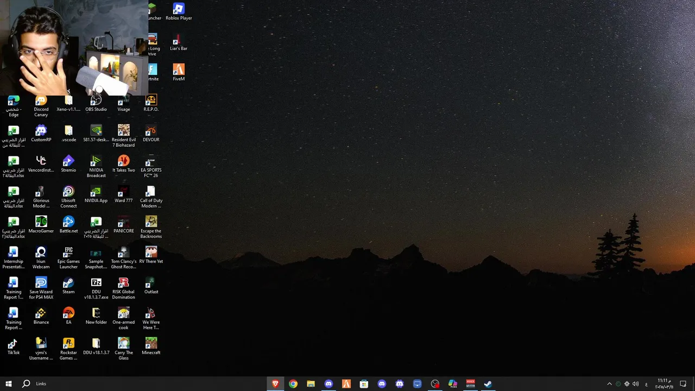Switch to Brave browser on the taskbar
This screenshot has height=391, width=695.
coord(275,383)
